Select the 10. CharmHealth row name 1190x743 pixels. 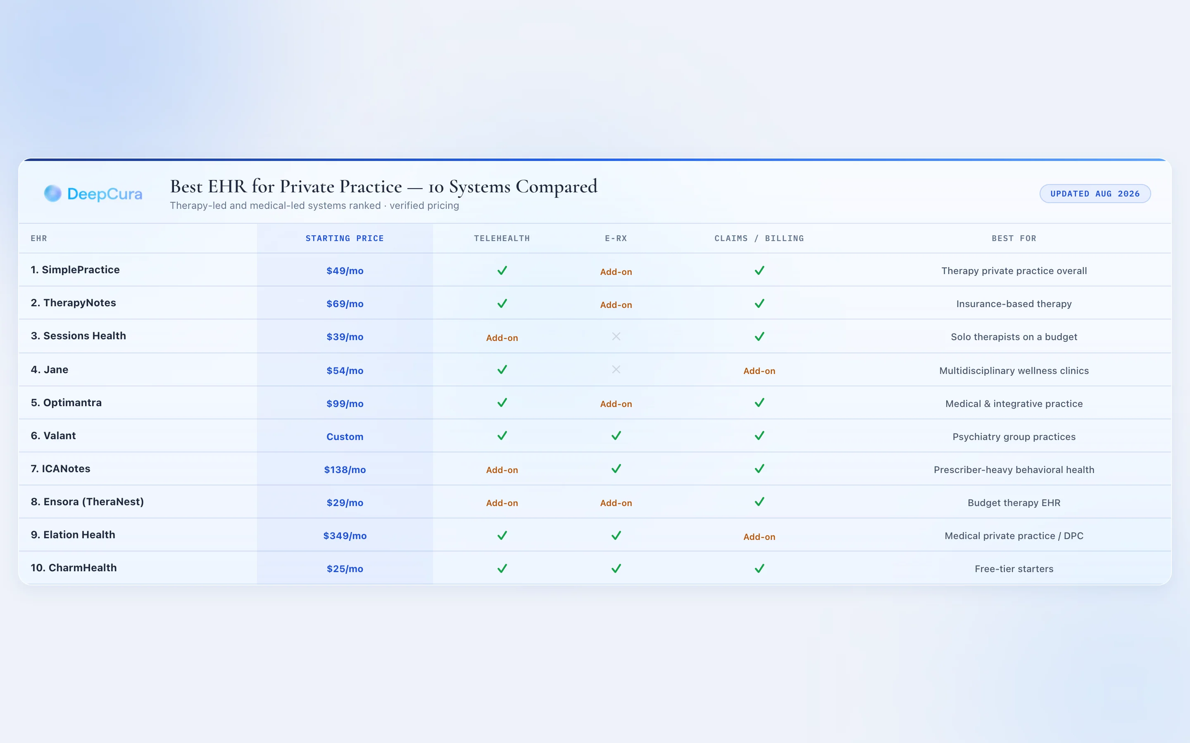(x=74, y=568)
